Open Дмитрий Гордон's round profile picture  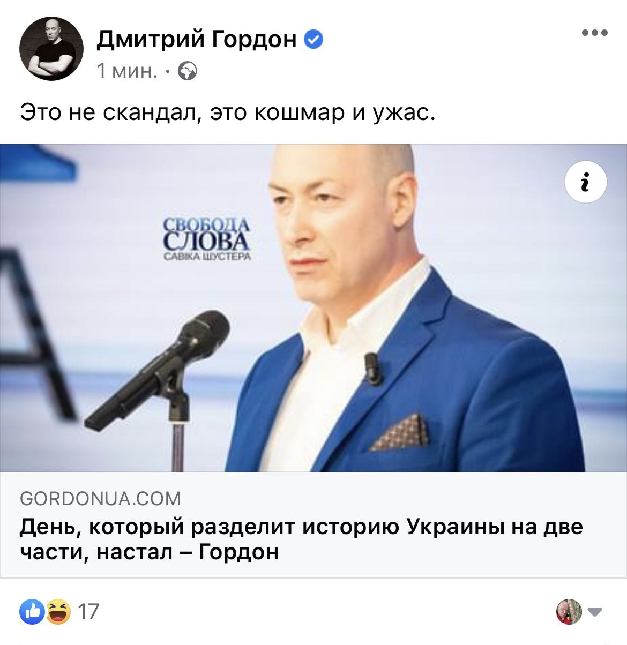(51, 49)
